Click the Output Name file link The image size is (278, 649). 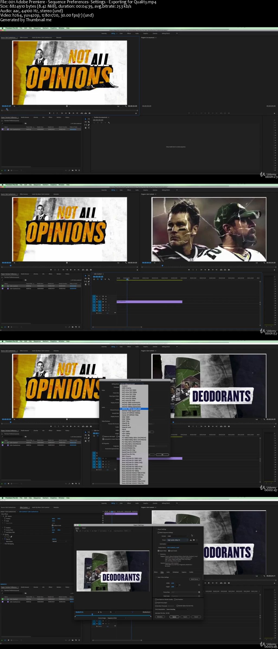click(x=173, y=548)
